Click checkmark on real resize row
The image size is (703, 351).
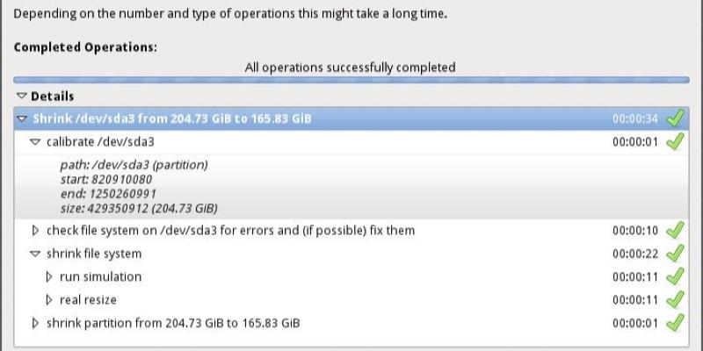(x=675, y=300)
